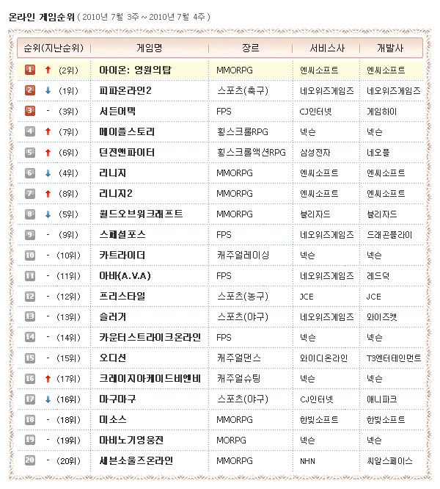Click the 온라인 게임순위 heading text
Screen dimensions: 440x489
click(42, 15)
